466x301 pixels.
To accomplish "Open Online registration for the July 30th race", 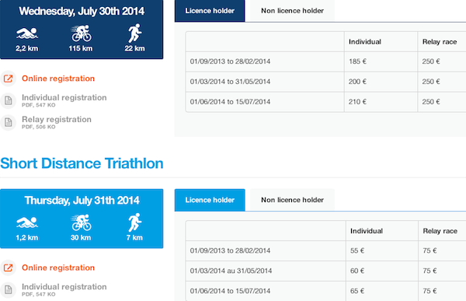I will click(58, 79).
